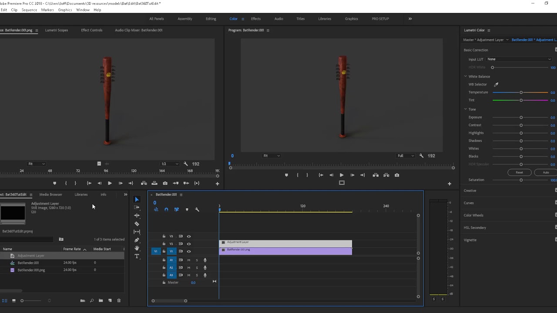Toggle Linked Selection in timeline
The height and width of the screenshot is (313, 557).
tap(176, 210)
